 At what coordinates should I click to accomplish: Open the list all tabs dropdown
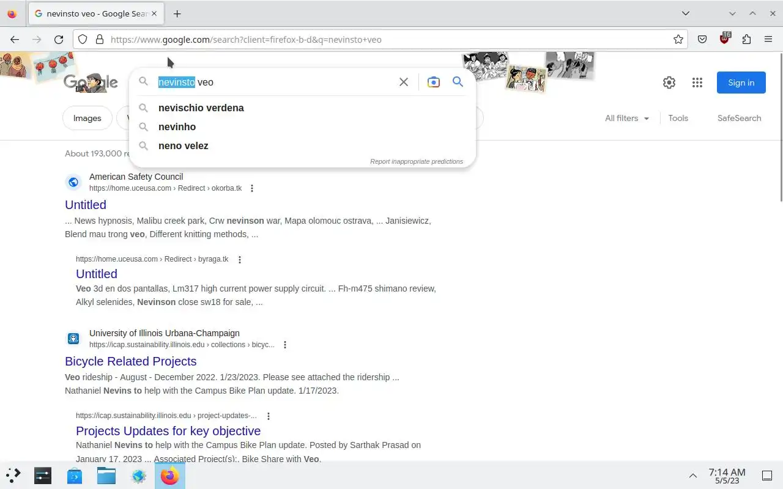686,13
